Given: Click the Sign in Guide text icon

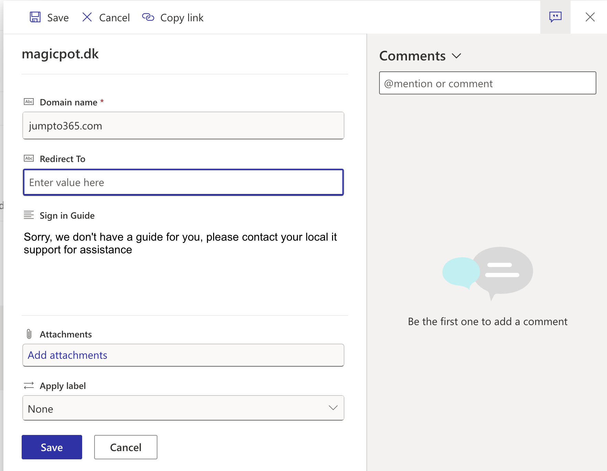Looking at the screenshot, I should point(29,215).
